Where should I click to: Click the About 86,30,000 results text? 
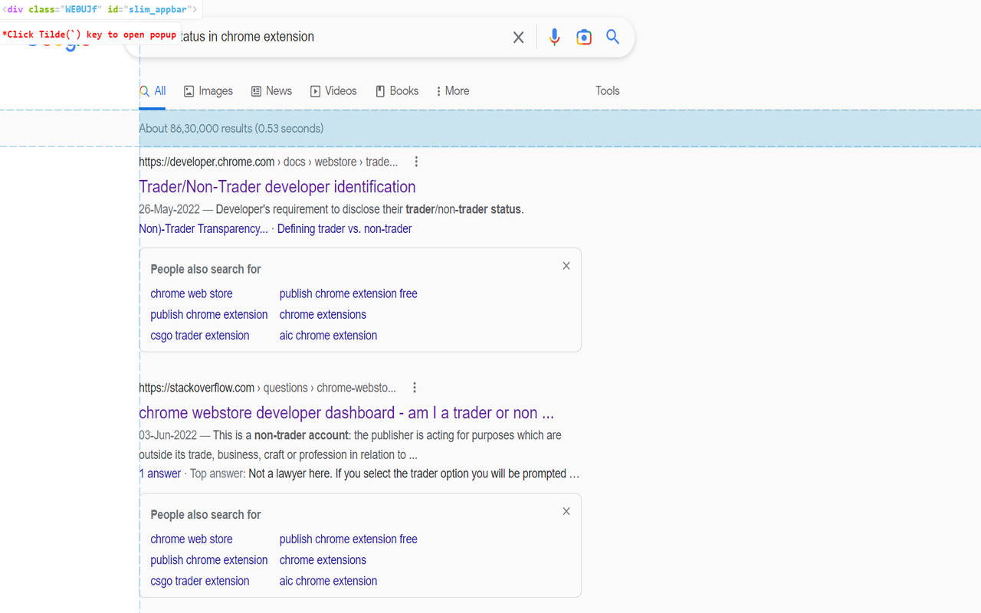point(231,129)
